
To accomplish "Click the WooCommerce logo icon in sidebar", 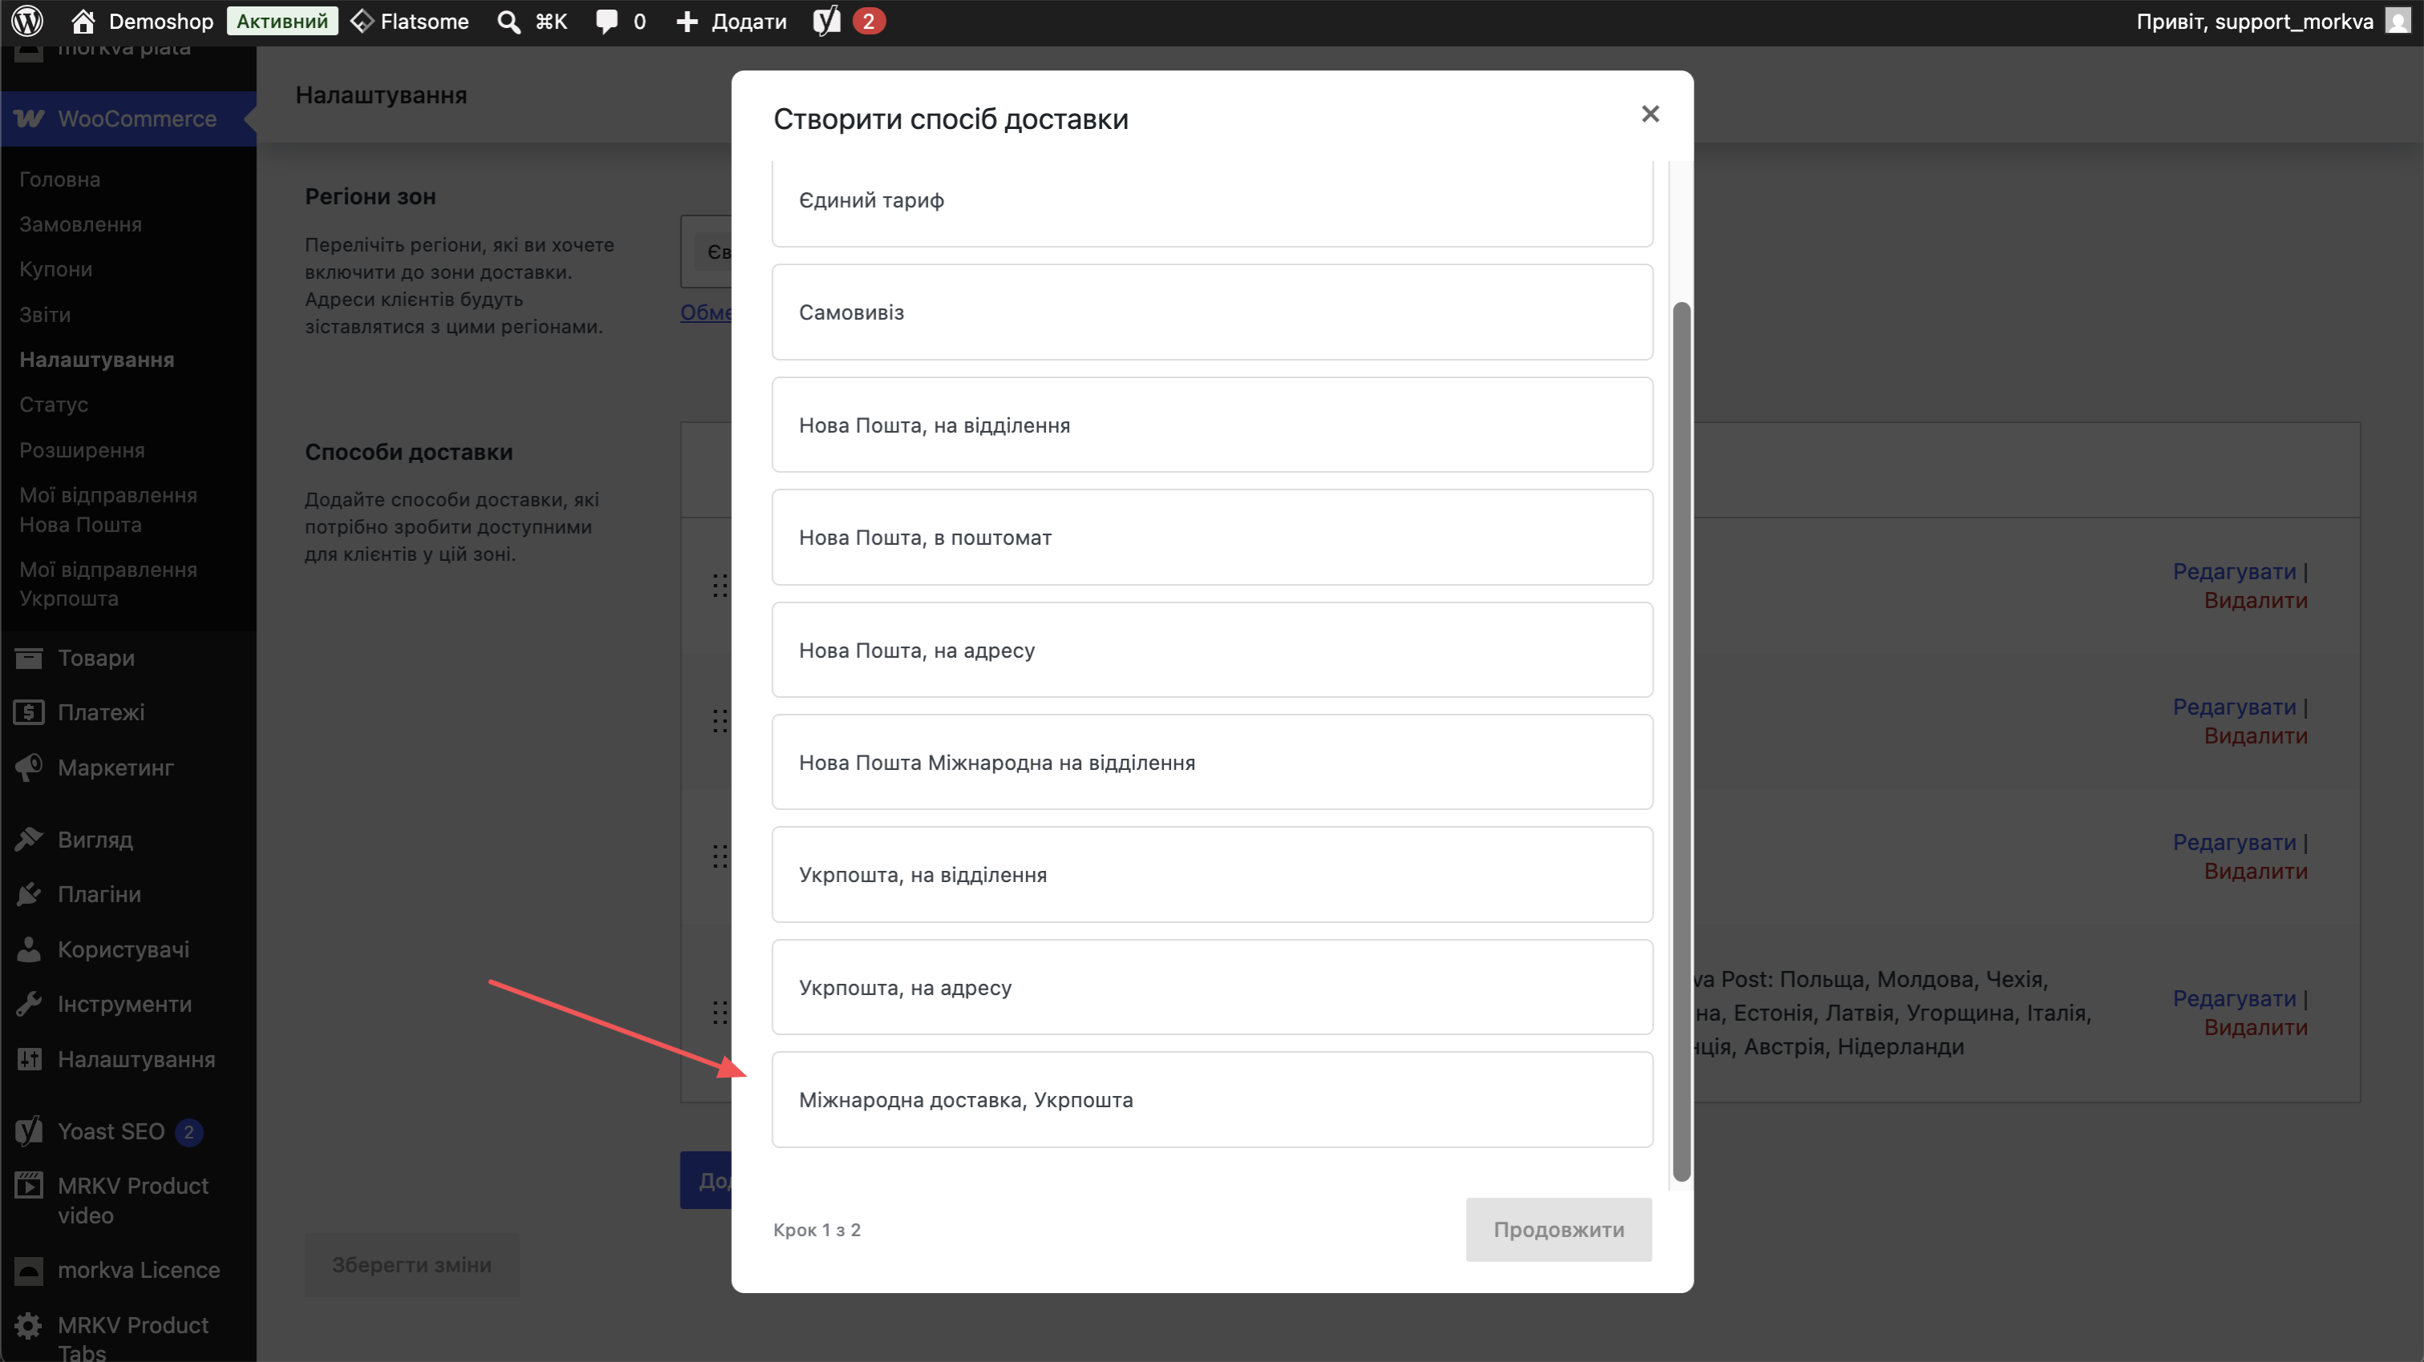I will (x=29, y=119).
